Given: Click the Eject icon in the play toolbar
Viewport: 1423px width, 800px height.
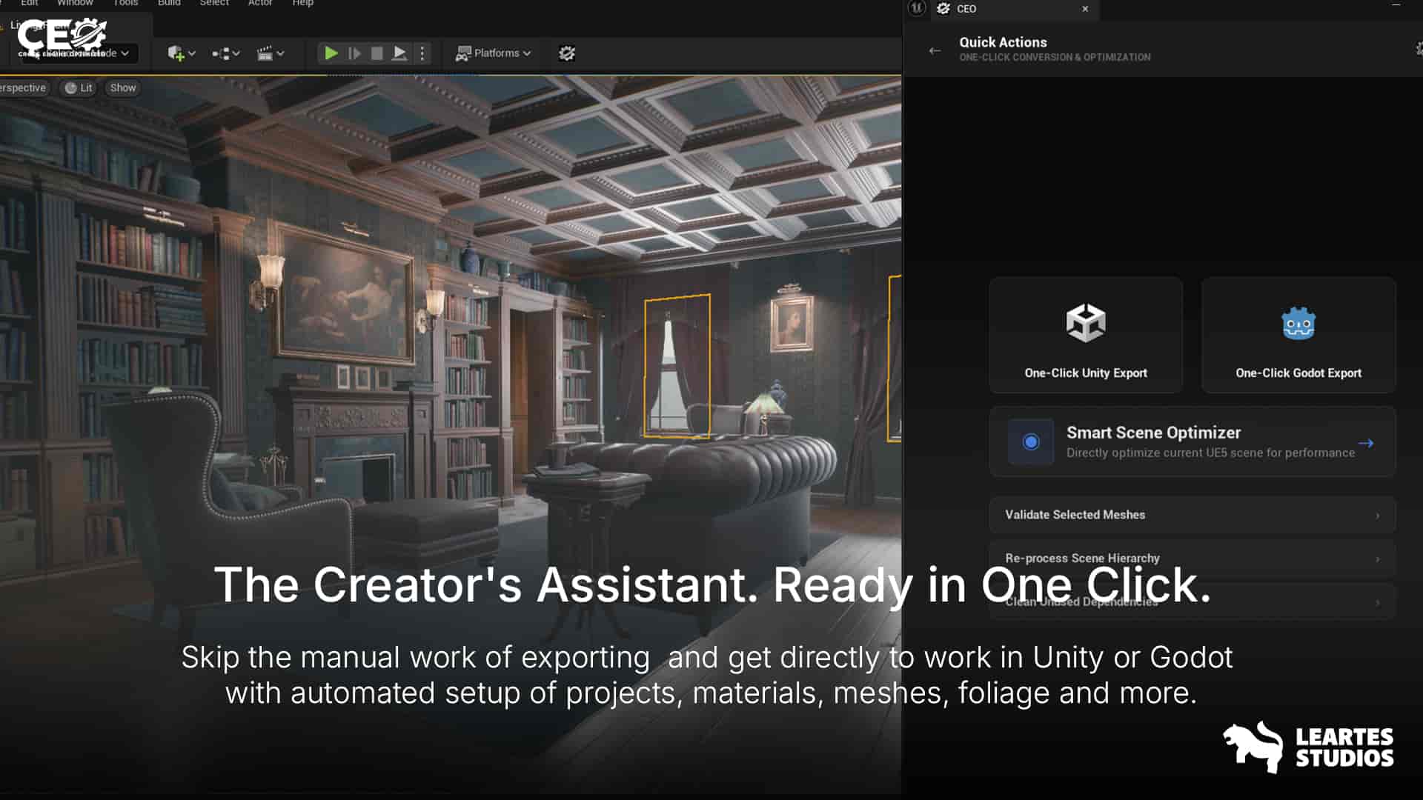Looking at the screenshot, I should click(x=399, y=53).
